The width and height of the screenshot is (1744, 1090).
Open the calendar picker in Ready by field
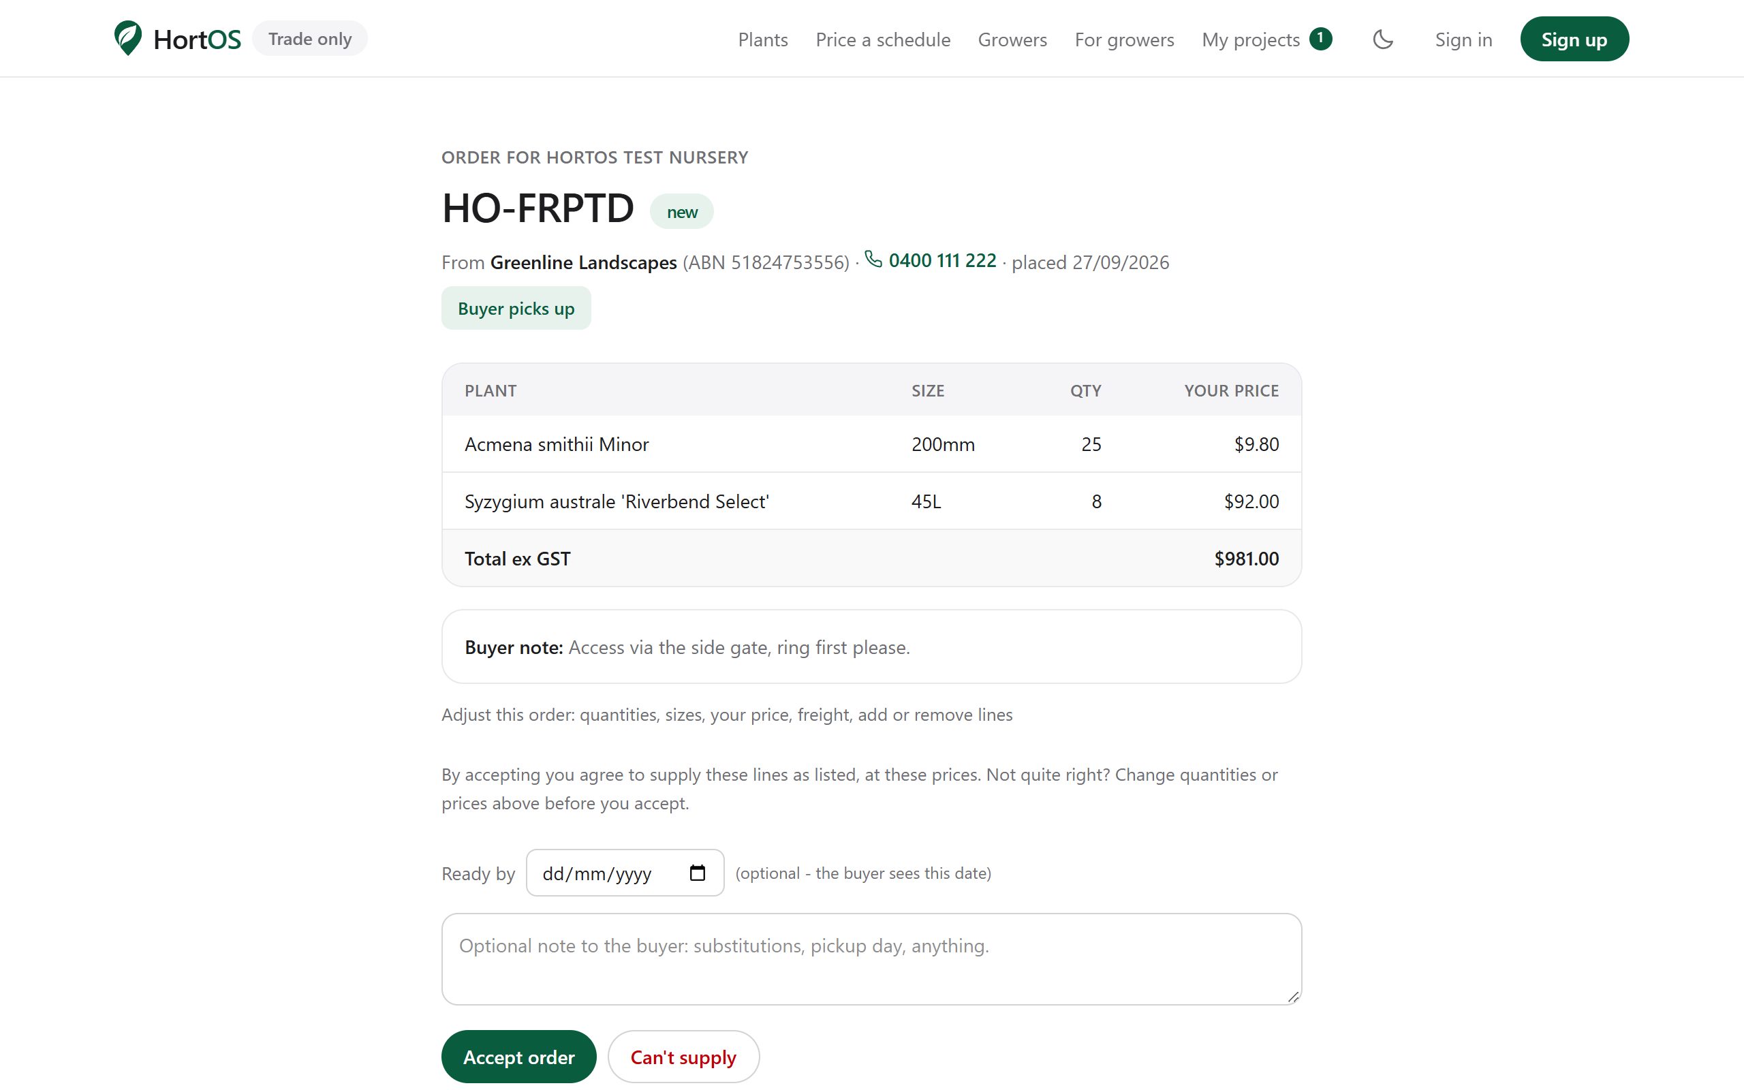coord(697,873)
